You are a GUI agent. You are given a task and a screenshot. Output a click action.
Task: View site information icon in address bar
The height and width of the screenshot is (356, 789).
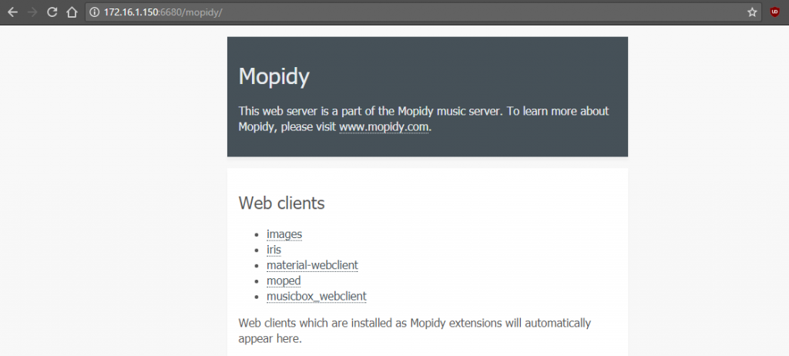(x=94, y=12)
